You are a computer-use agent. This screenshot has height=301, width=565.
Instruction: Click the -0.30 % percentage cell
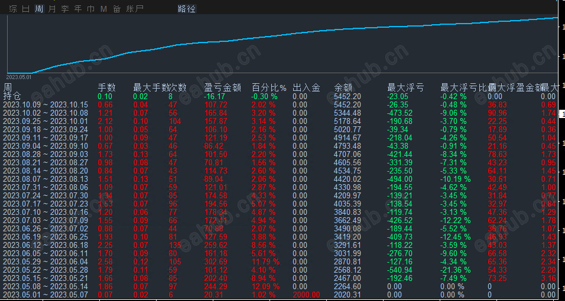click(265, 96)
